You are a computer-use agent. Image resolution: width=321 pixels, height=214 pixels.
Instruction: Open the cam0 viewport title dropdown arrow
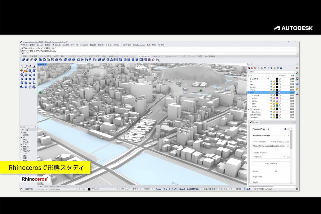46,64
